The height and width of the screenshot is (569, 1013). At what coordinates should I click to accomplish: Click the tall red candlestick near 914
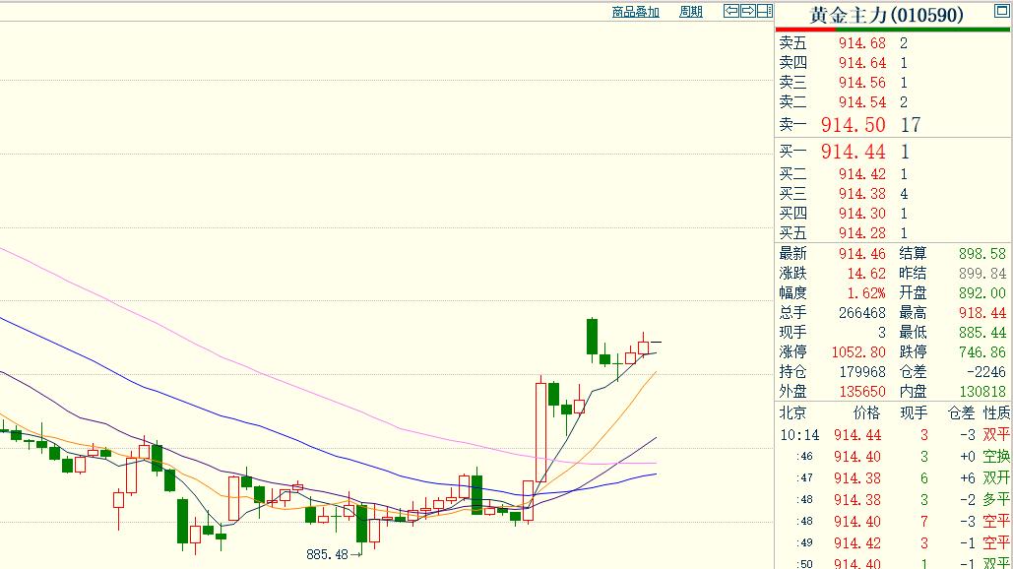pyautogui.click(x=540, y=431)
